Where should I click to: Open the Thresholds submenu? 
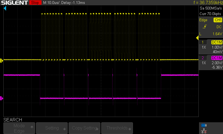[117, 128]
